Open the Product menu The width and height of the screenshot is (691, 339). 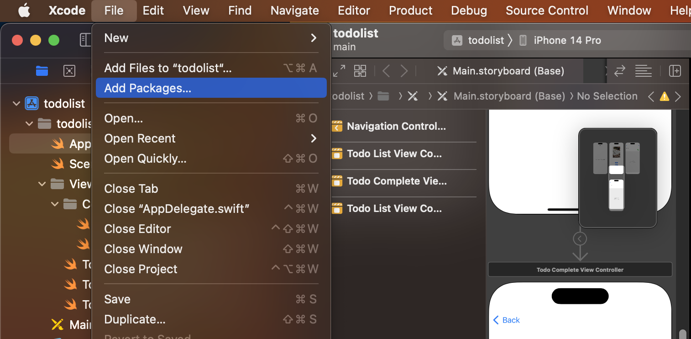[411, 11]
